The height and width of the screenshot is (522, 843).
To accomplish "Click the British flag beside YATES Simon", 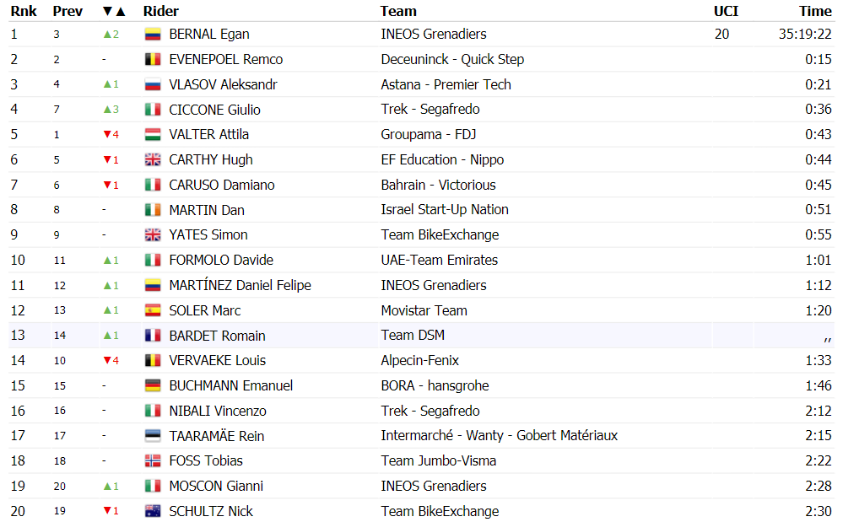I will [153, 234].
